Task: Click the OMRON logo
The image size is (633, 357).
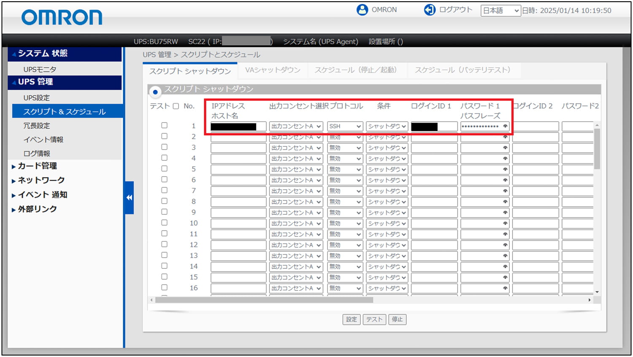Action: (62, 17)
